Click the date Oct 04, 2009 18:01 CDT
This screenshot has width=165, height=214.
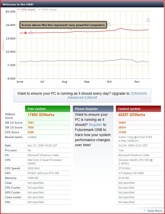(x=133, y=145)
